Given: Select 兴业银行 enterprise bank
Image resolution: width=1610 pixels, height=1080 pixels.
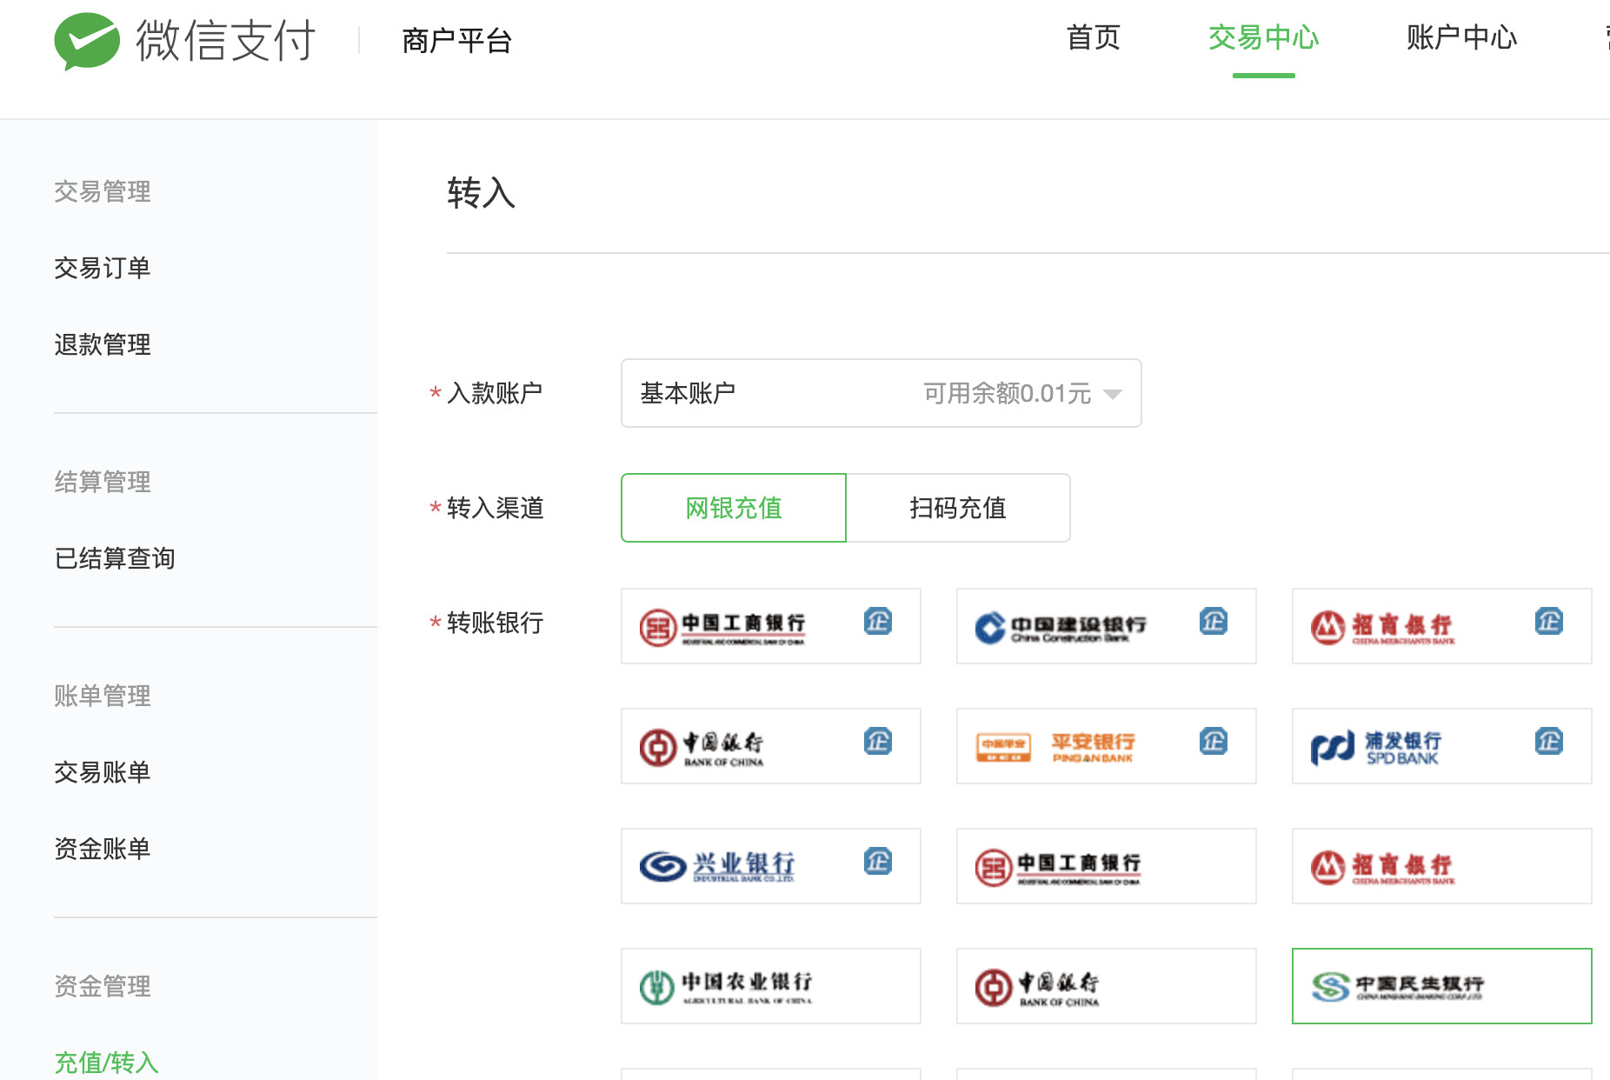Looking at the screenshot, I should click(771, 866).
